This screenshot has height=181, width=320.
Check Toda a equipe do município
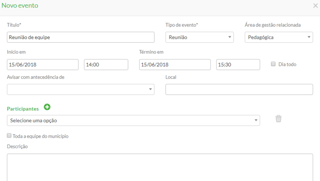coord(9,136)
